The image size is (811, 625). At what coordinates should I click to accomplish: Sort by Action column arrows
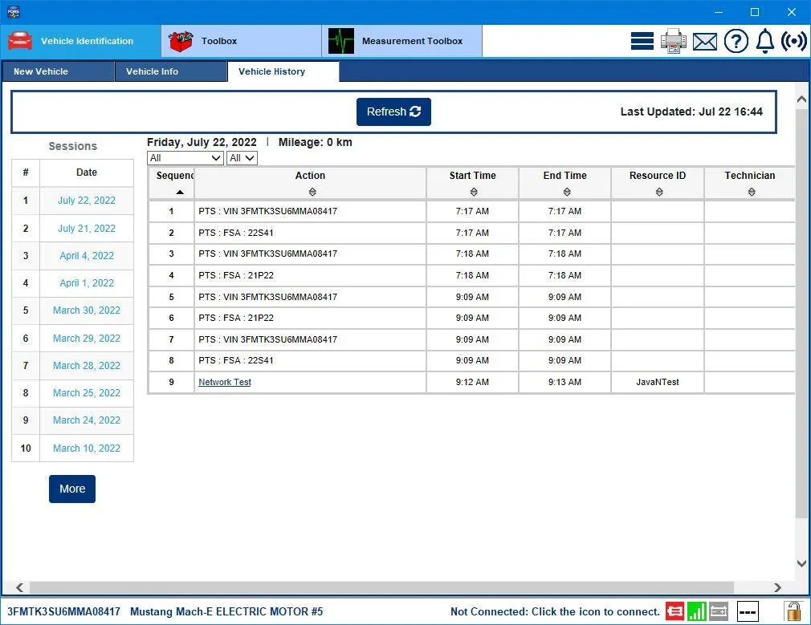click(x=312, y=192)
